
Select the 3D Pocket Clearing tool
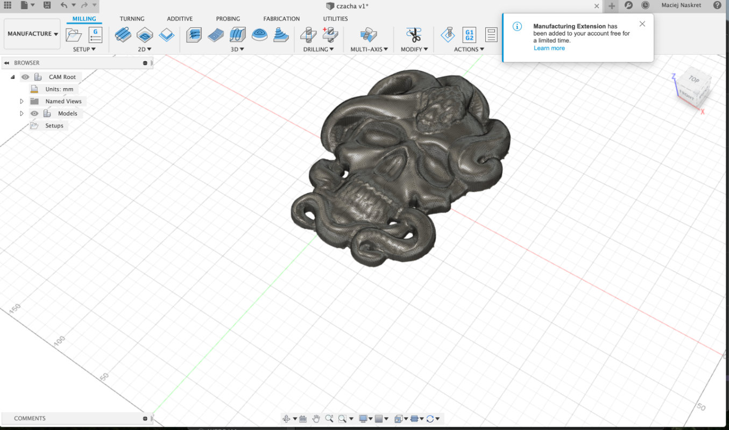tap(216, 35)
